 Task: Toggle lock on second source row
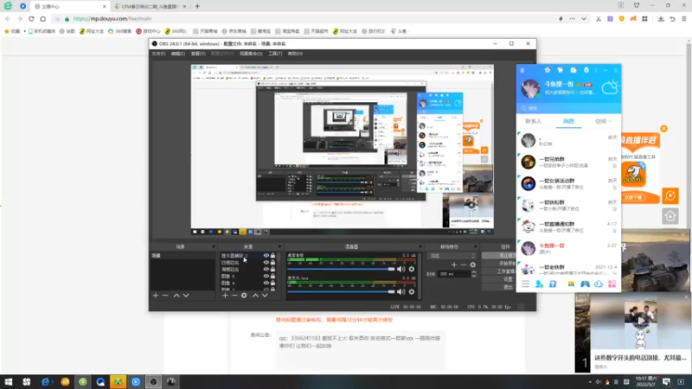(x=272, y=263)
